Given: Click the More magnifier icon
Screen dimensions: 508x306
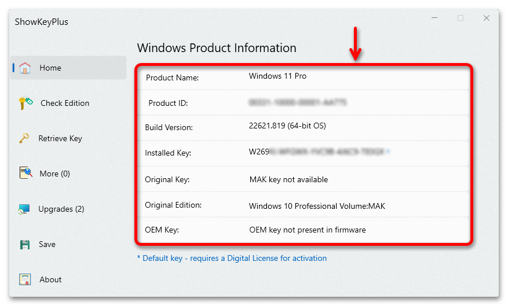Looking at the screenshot, I should click(x=25, y=174).
